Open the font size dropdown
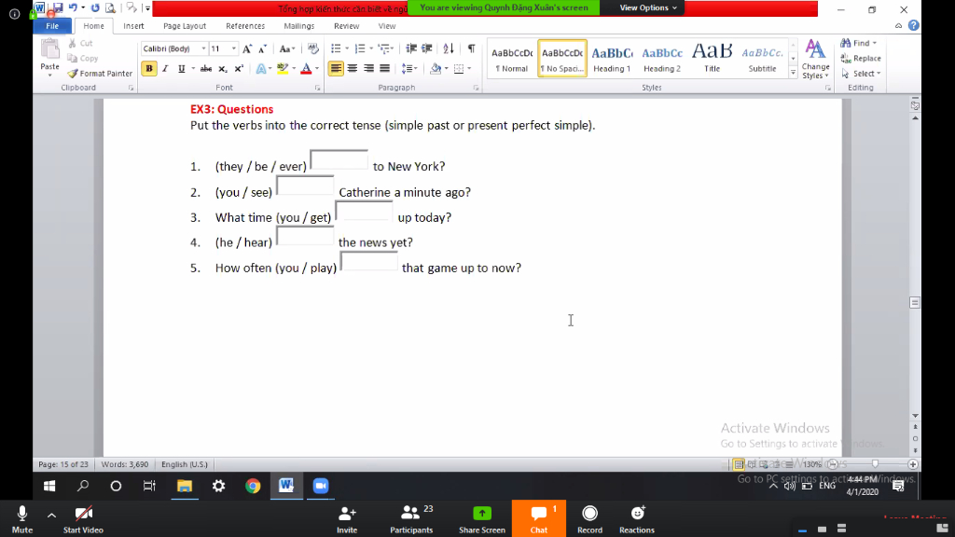955x537 pixels. pyautogui.click(x=233, y=48)
